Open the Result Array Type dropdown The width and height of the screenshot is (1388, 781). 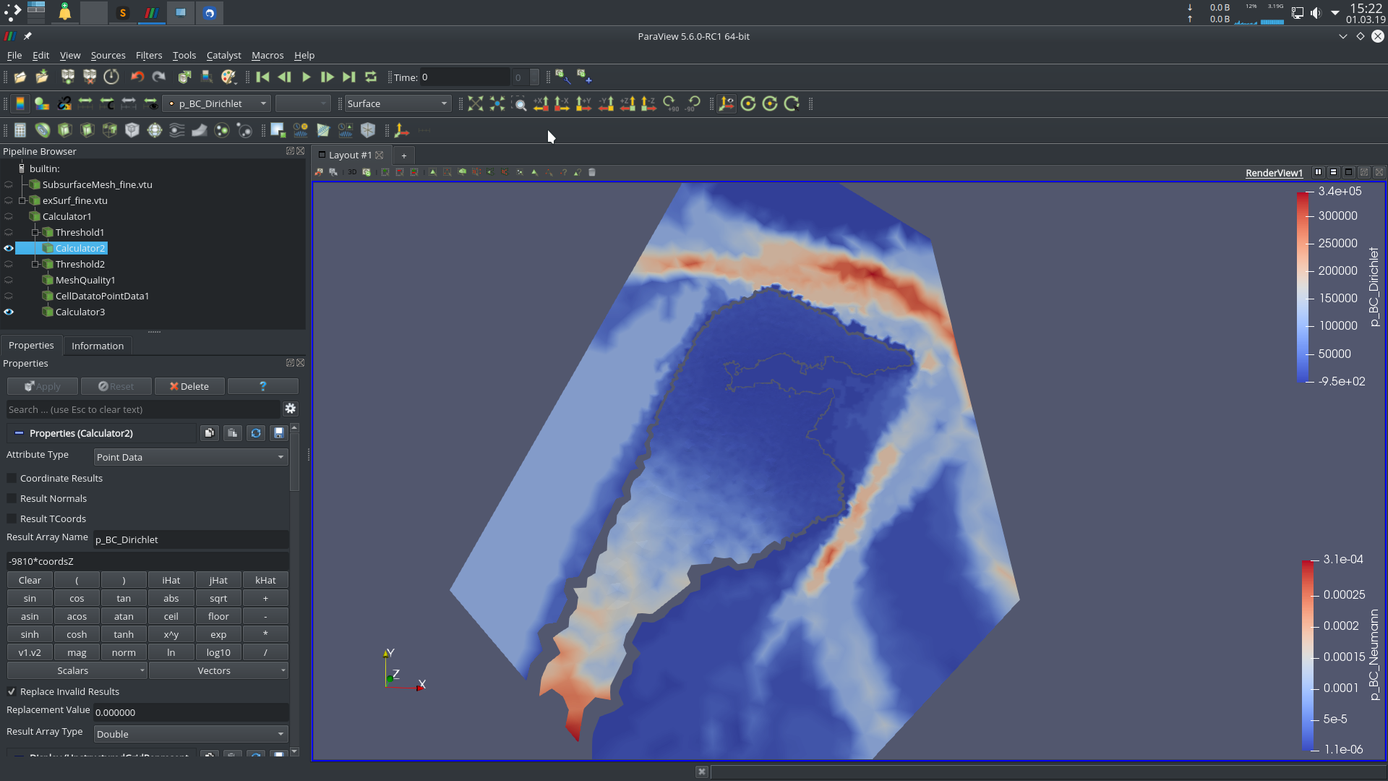[x=189, y=733]
